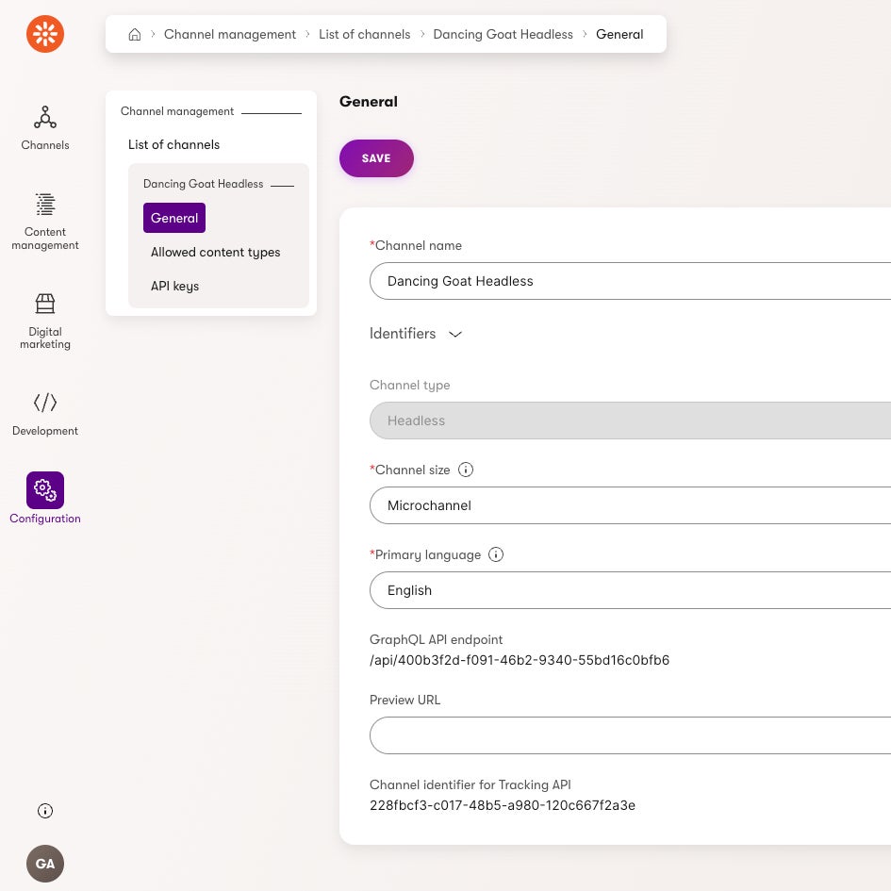891x891 pixels.
Task: Show Channel size info tooltip
Action: [466, 470]
